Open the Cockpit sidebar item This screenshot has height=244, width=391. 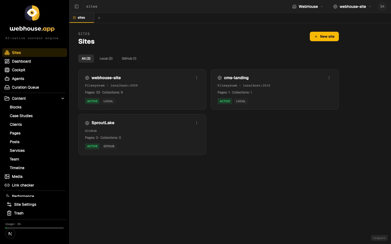(x=34, y=70)
